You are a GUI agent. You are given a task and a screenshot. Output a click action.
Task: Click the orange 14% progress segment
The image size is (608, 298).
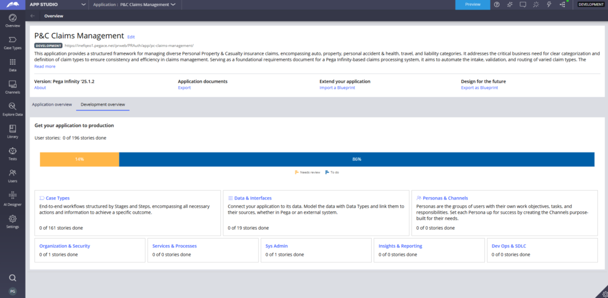tap(80, 159)
